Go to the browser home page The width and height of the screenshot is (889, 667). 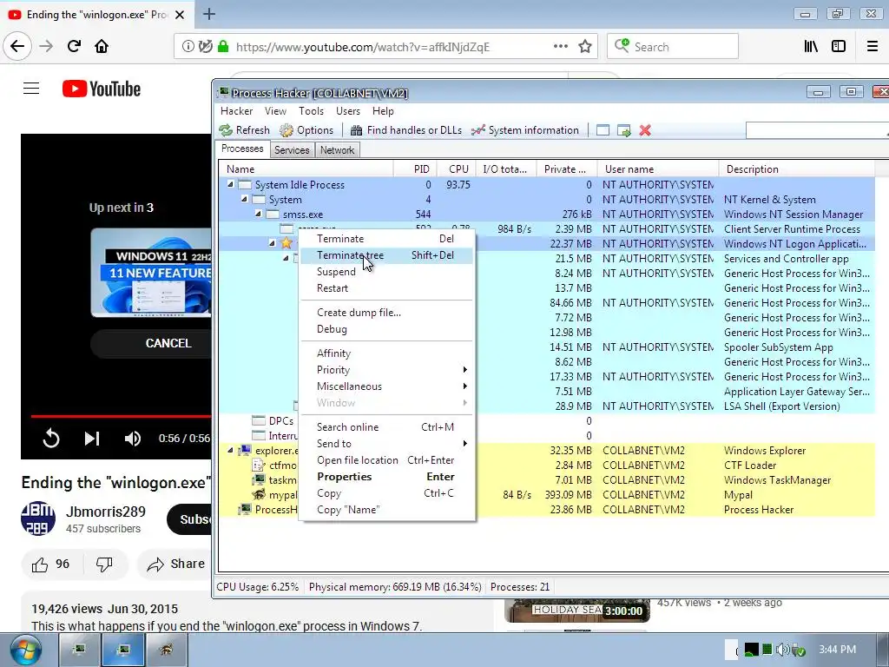click(102, 46)
